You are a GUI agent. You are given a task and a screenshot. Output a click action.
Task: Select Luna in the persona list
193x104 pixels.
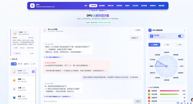point(23,72)
